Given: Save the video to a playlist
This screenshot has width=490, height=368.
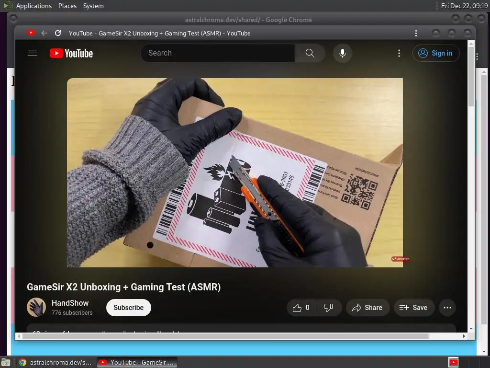Looking at the screenshot, I should click(x=413, y=308).
